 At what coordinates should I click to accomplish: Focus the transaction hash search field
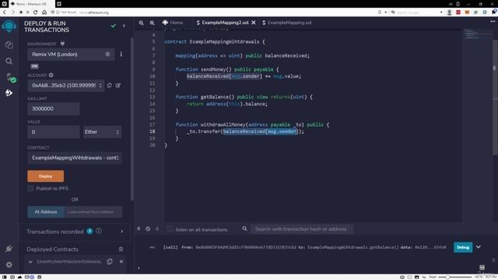tap(301, 229)
